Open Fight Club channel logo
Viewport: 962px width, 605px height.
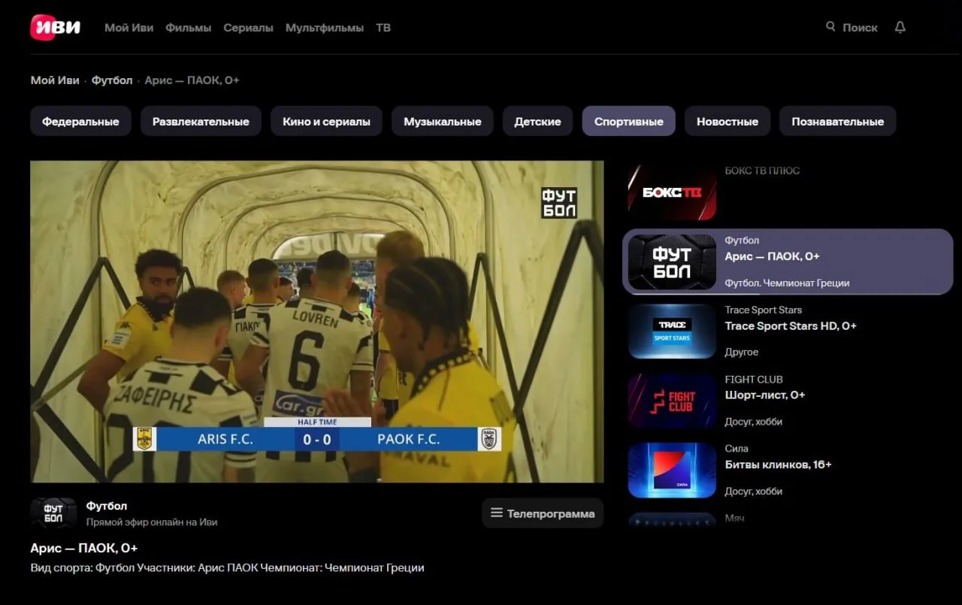(x=672, y=401)
